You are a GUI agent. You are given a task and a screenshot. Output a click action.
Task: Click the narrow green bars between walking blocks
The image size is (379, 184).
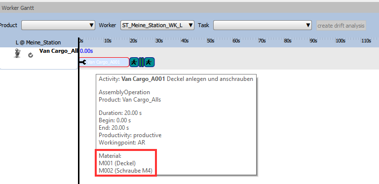point(142,62)
